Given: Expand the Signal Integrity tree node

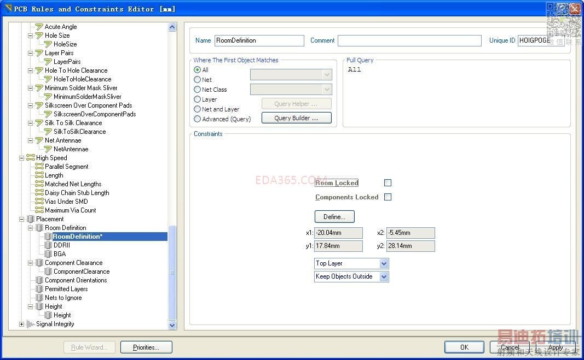Looking at the screenshot, I should point(21,324).
